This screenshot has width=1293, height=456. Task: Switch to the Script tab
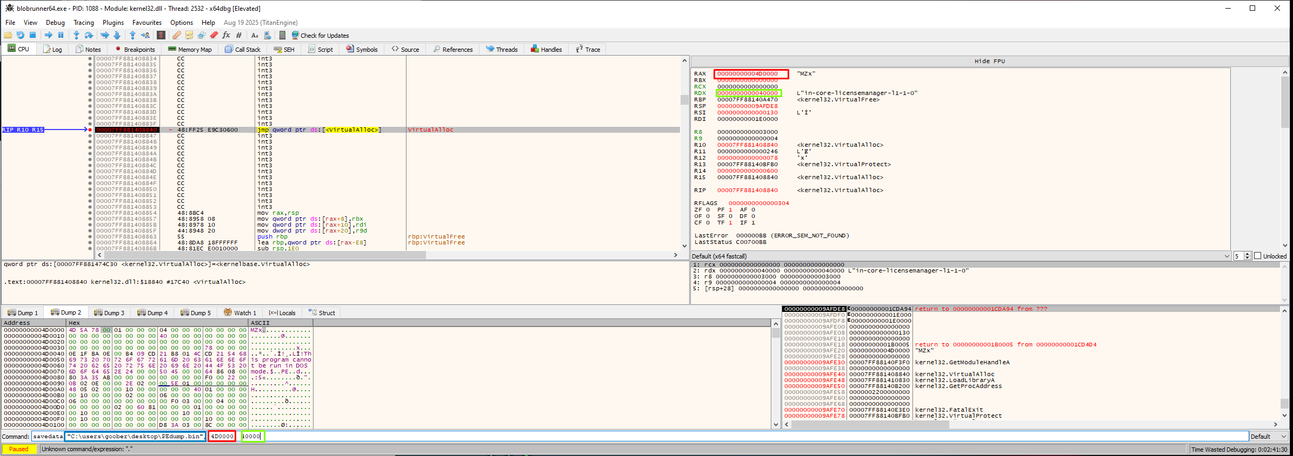coord(321,49)
